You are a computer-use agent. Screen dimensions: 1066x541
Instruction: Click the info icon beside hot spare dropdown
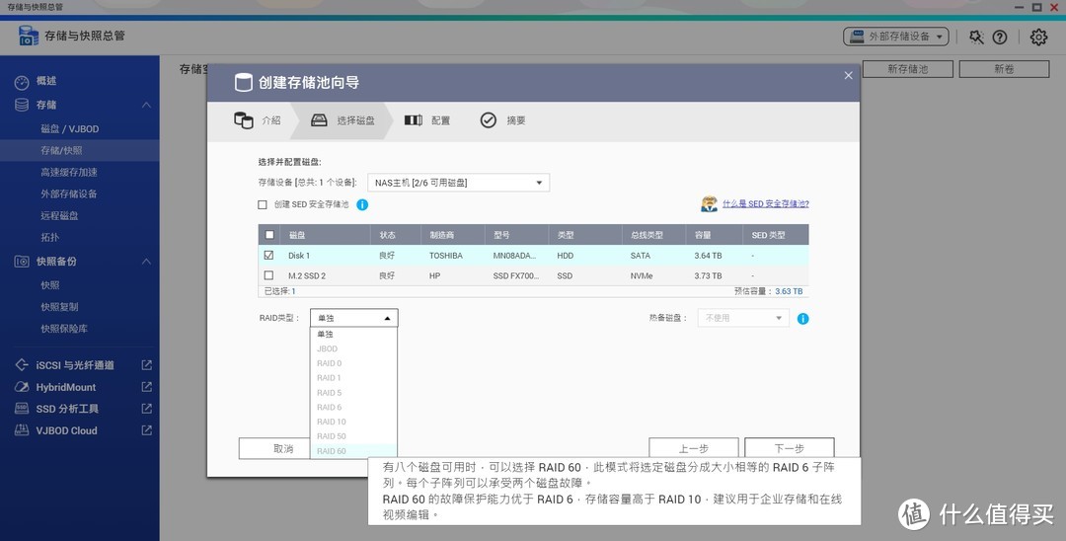click(x=802, y=318)
